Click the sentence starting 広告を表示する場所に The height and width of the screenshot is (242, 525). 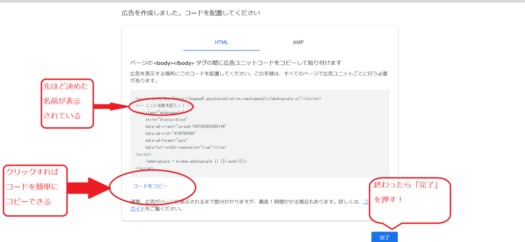click(259, 77)
